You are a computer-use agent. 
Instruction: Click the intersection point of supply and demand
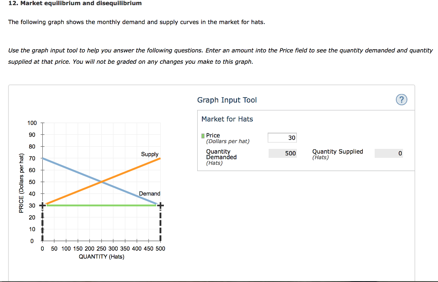tap(102, 181)
